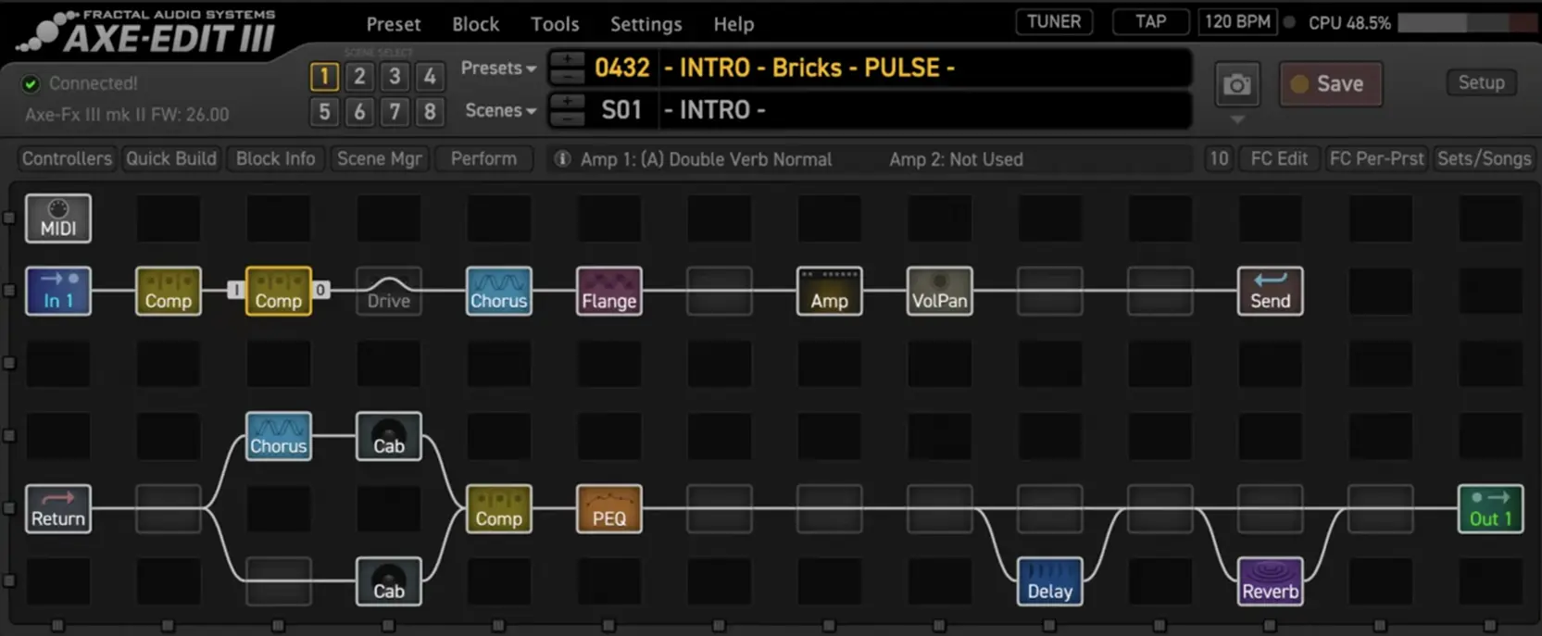Click the CPU usage meter bar
The height and width of the screenshot is (636, 1542).
pyautogui.click(x=1466, y=23)
